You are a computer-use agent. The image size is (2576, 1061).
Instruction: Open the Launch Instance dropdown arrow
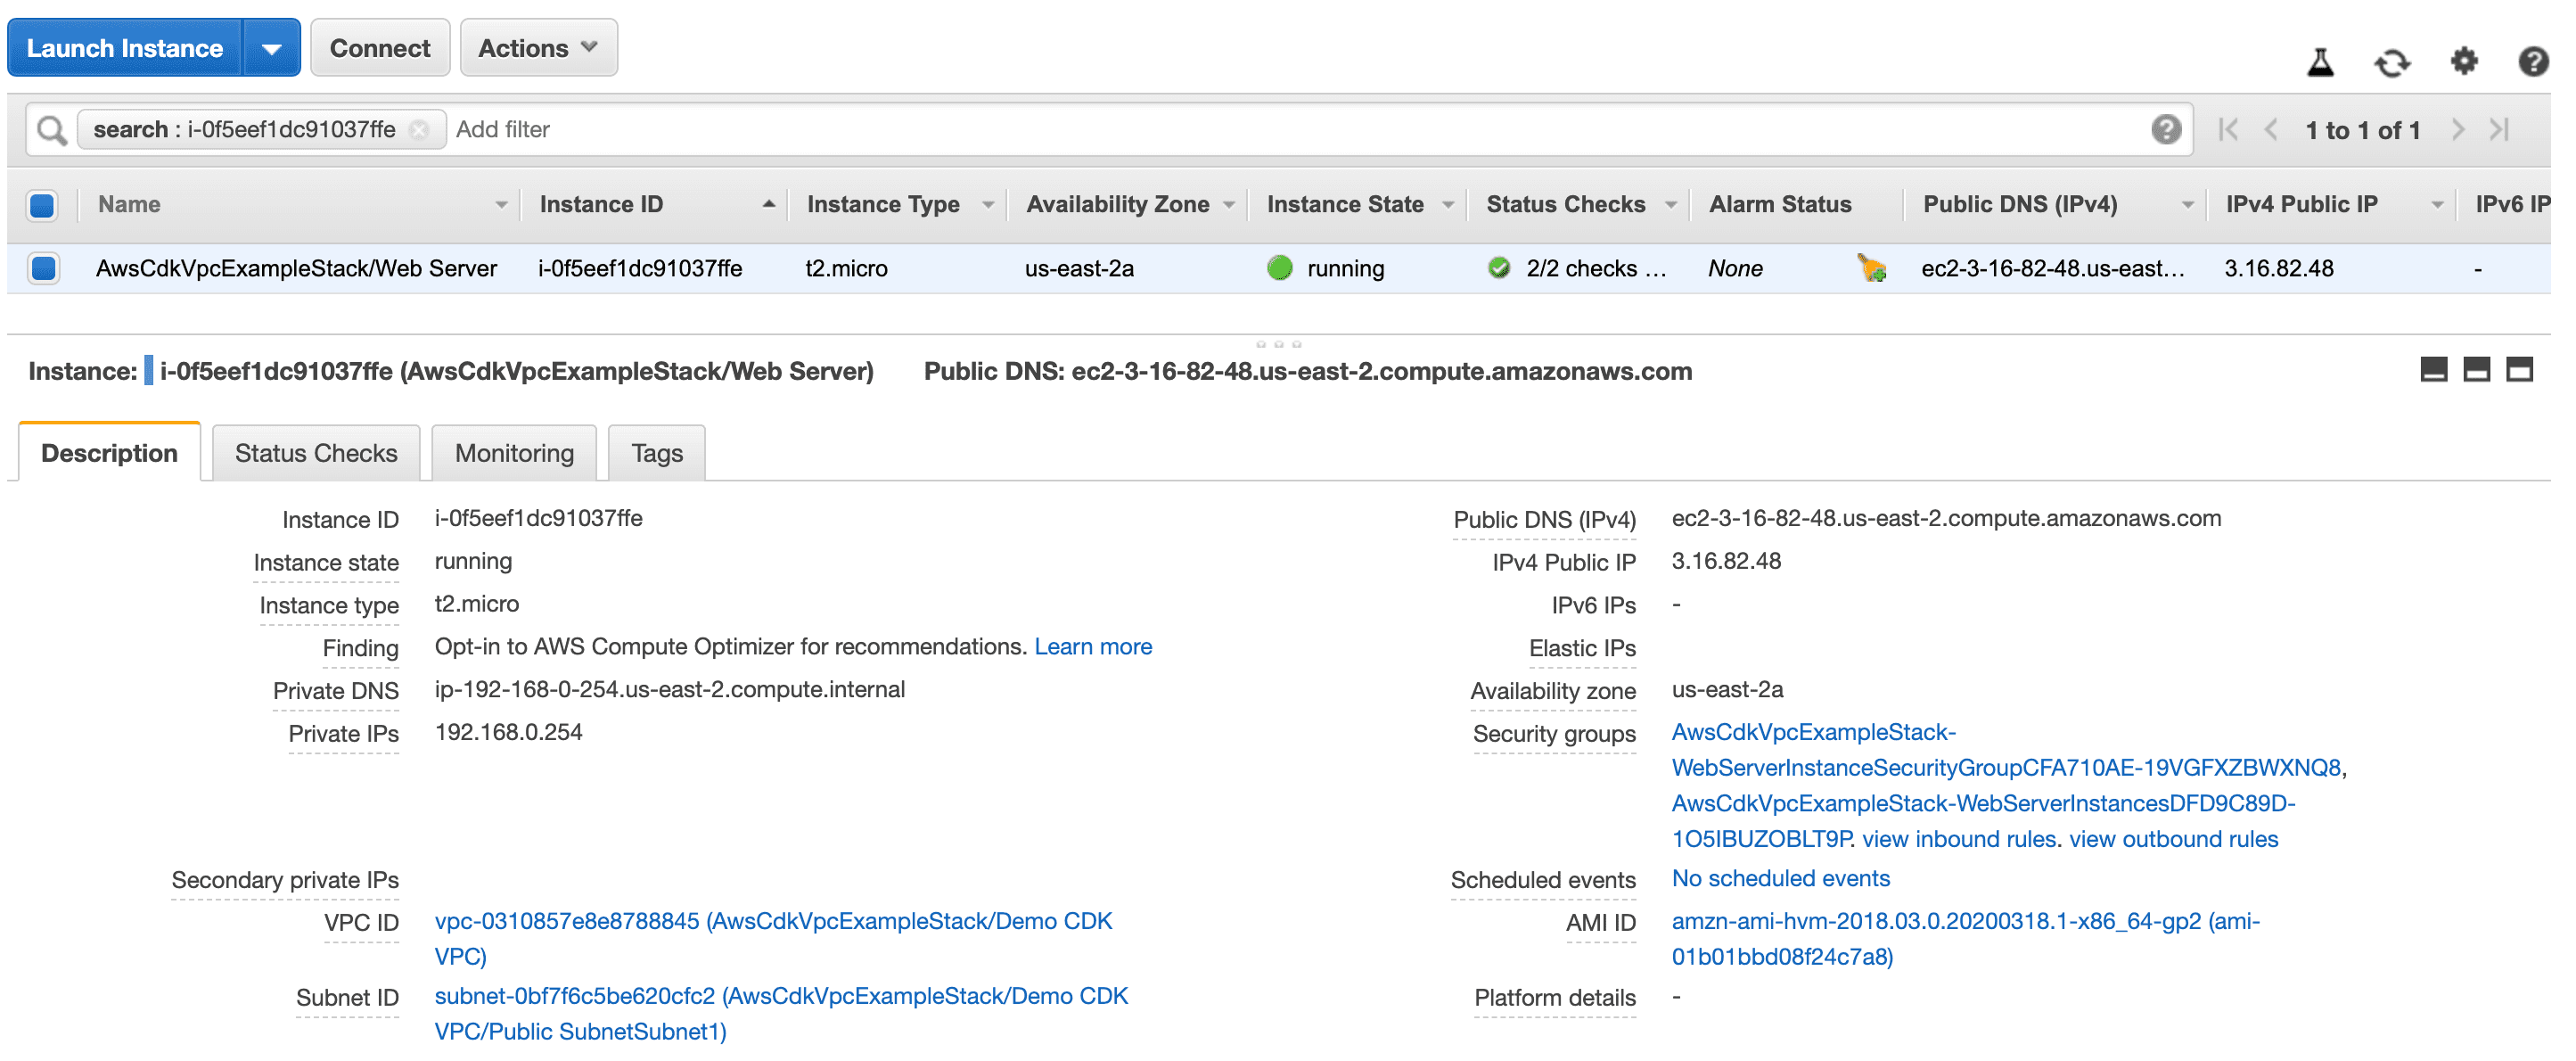click(x=271, y=48)
